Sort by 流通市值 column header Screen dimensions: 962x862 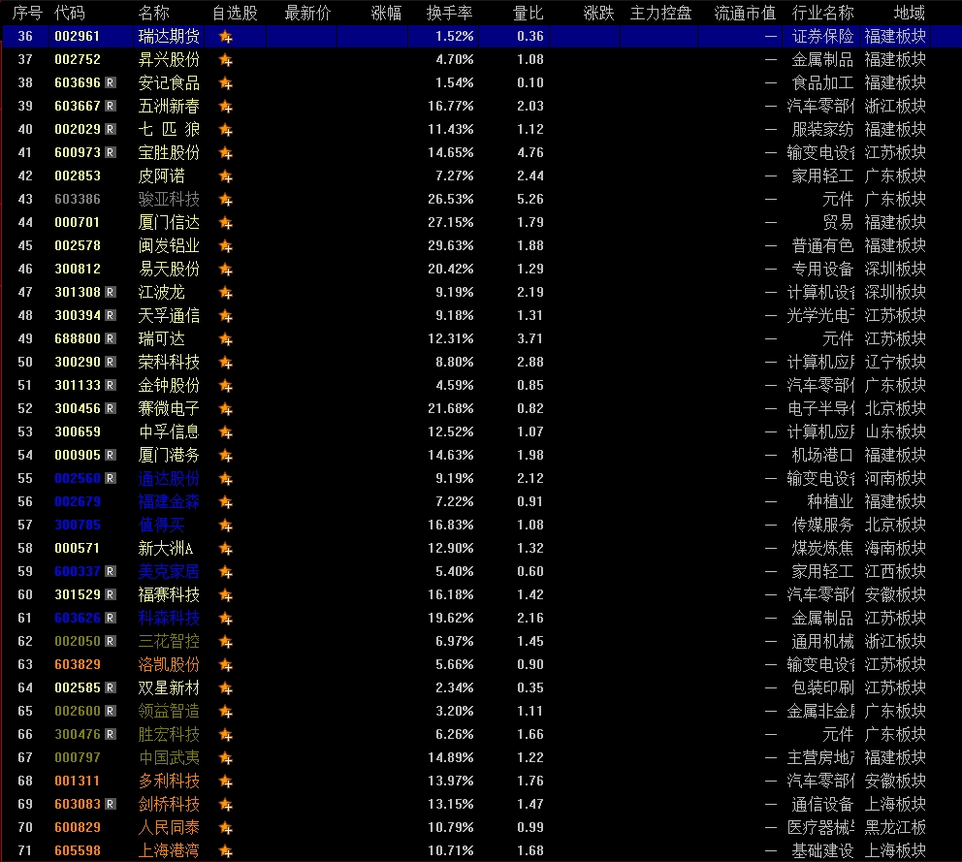pos(745,13)
